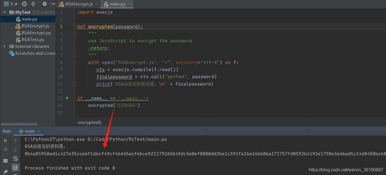Close the main run tab
Screen dimensions: 386x175
[x=38, y=131]
